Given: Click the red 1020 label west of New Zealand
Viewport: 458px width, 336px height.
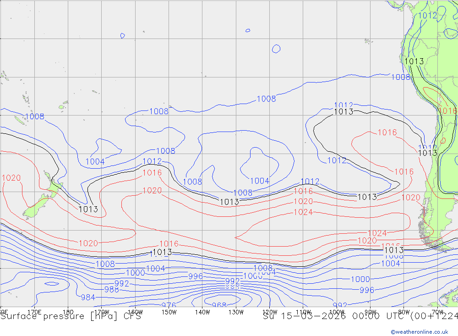Looking at the screenshot, I should click(11, 178).
